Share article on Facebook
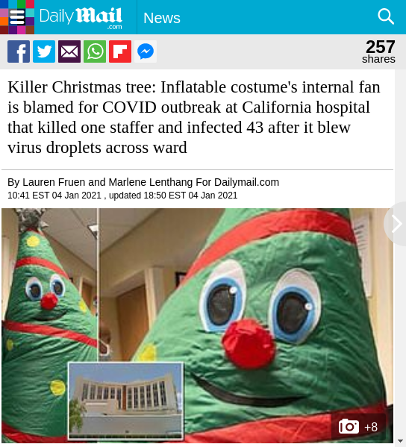Image resolution: width=406 pixels, height=447 pixels. click(19, 51)
